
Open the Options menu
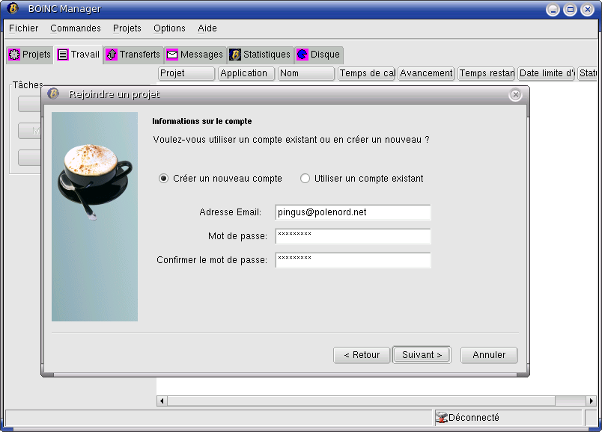point(169,28)
